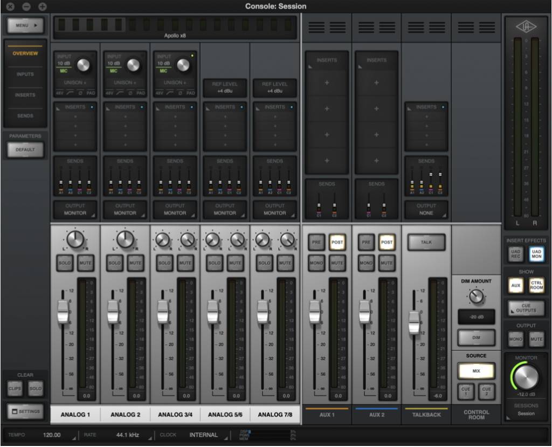552x447 pixels.
Task: Open the SETTINGS panel
Action: click(25, 411)
